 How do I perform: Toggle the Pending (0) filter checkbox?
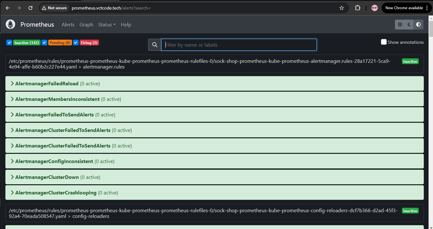coord(44,43)
